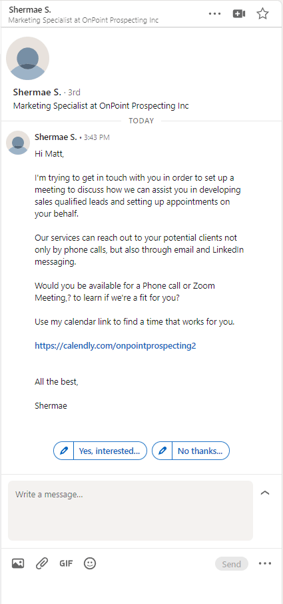Click the pencil icon on No thanks
Viewport: 283px width, 604px height.
tap(162, 451)
